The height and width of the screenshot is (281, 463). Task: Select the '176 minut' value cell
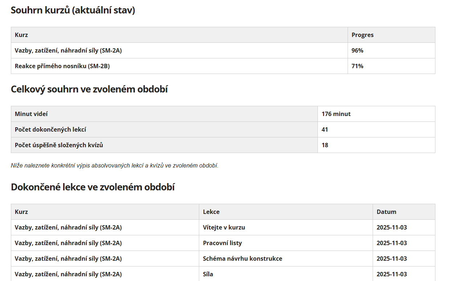(376, 114)
